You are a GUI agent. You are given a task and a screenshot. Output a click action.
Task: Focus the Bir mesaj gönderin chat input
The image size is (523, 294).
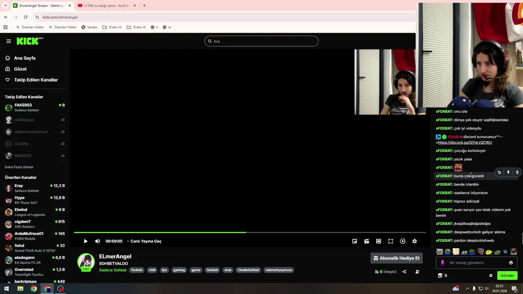click(476, 263)
